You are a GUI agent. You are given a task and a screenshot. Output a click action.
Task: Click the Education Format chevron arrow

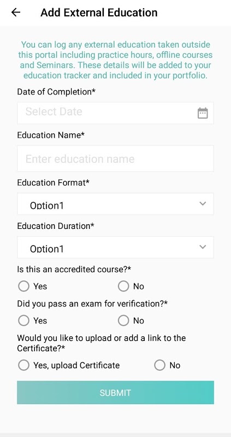pyautogui.click(x=203, y=203)
